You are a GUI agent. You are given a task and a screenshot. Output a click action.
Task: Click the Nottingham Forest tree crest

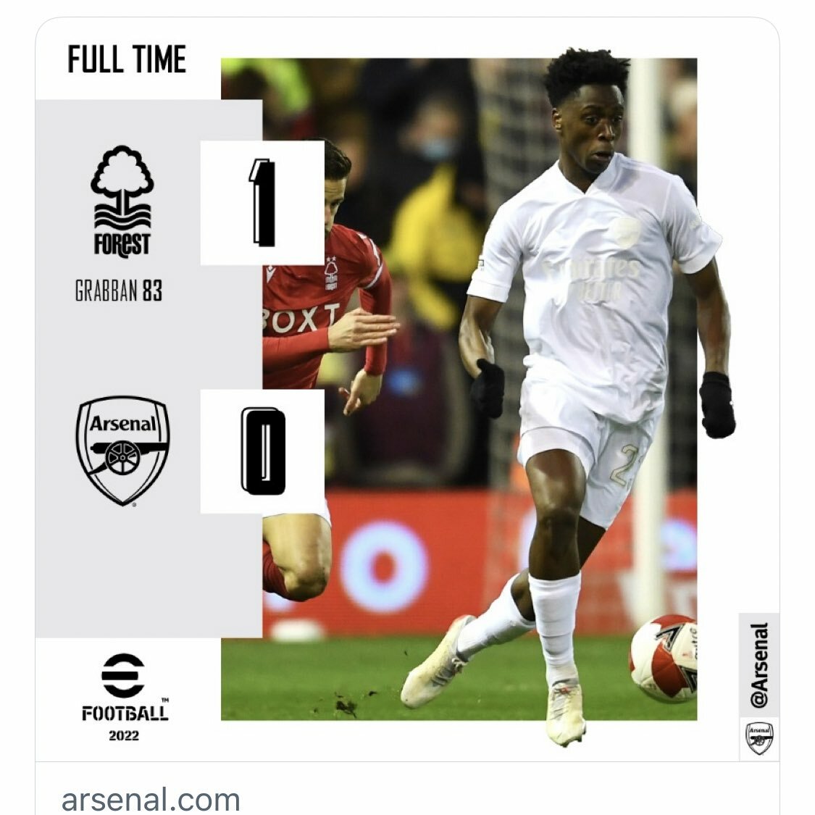[122, 201]
